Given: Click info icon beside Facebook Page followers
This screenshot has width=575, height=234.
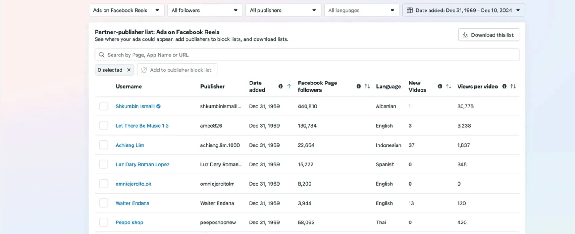Looking at the screenshot, I should tap(359, 87).
